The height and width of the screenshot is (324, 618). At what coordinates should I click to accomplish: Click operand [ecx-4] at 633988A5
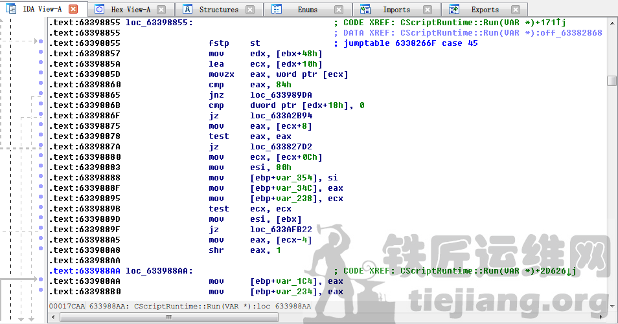[294, 240]
